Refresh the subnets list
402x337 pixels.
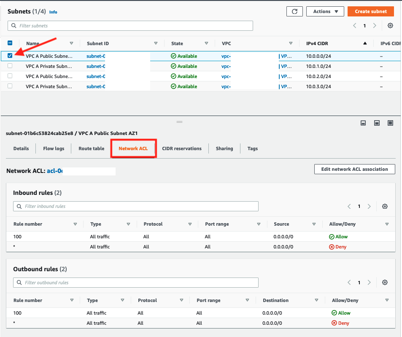(294, 11)
